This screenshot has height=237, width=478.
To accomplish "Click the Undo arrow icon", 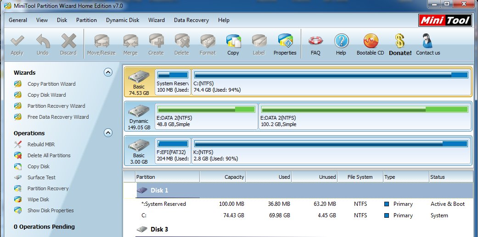I will (x=43, y=41).
